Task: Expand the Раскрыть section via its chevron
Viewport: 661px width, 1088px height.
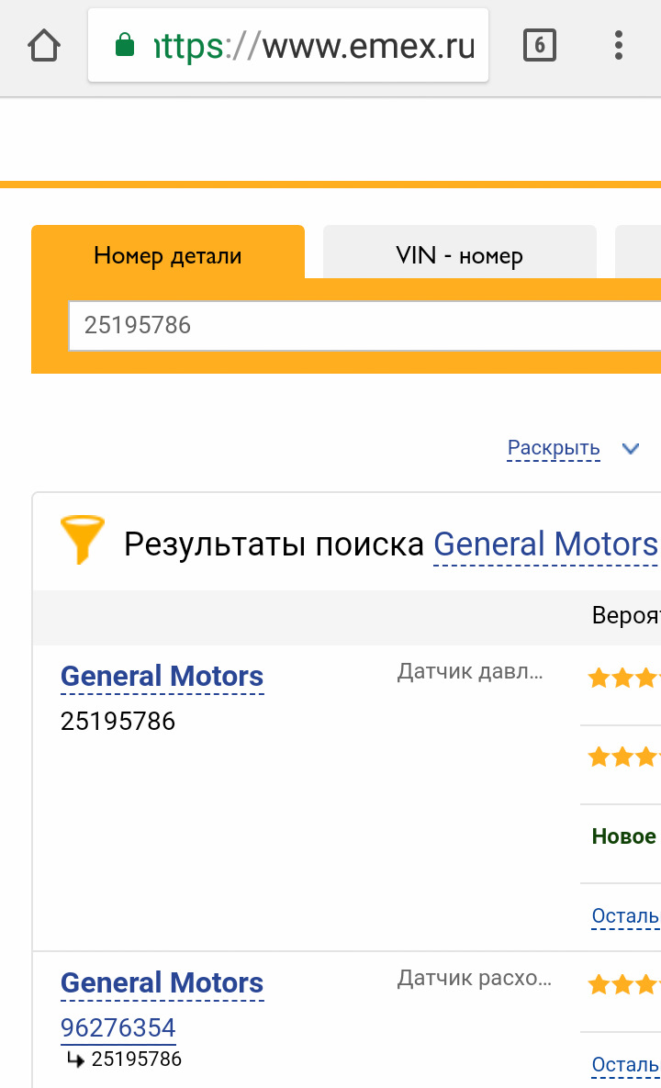Action: coord(631,449)
